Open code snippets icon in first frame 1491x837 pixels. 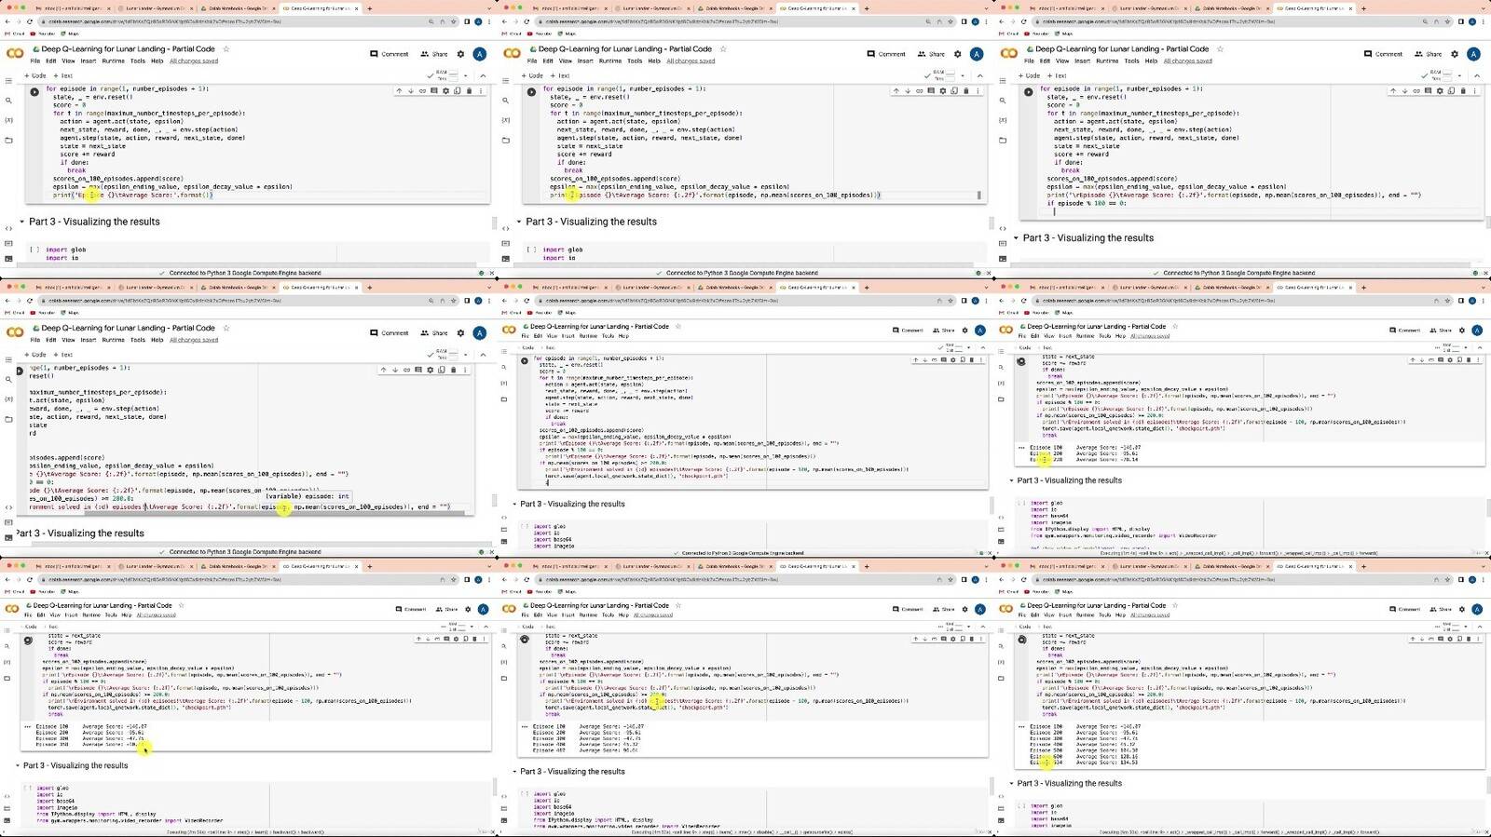[x=9, y=228]
